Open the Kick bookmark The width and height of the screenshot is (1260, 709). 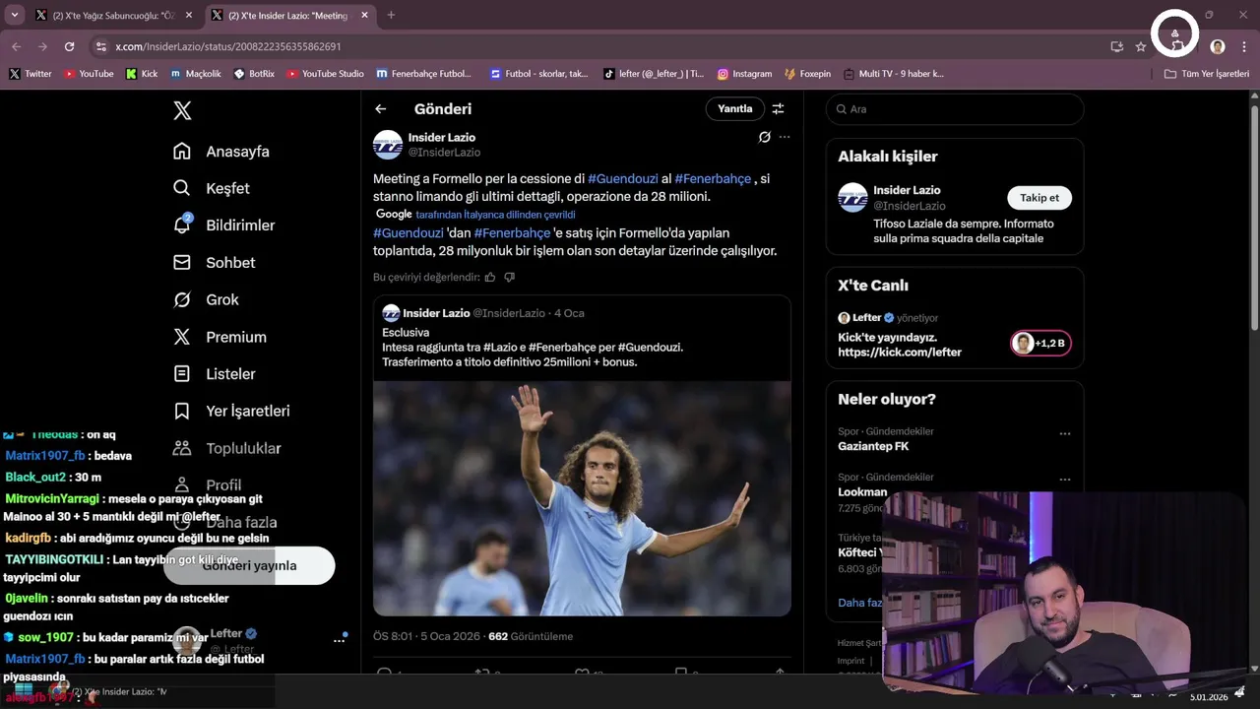(x=142, y=74)
